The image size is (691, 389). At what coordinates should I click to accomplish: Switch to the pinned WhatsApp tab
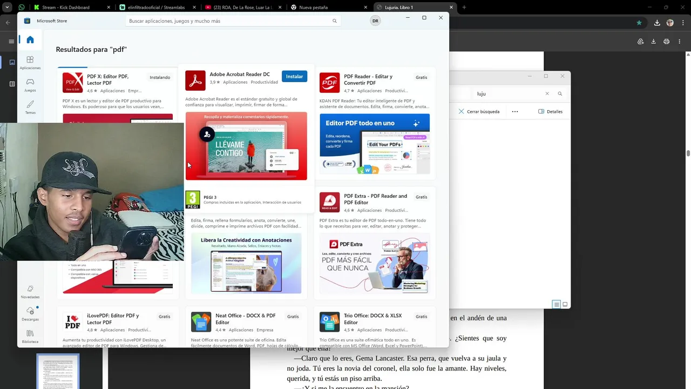22,8
